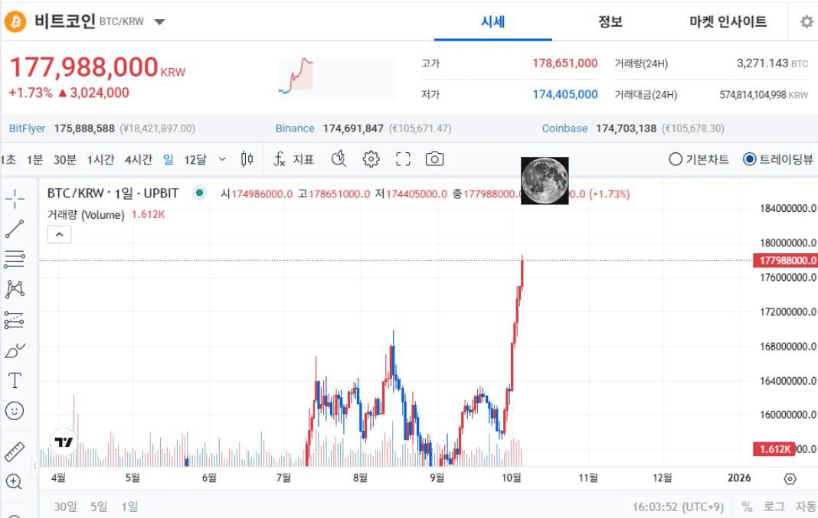
Task: Enter fullscreen chart mode
Action: point(403,159)
